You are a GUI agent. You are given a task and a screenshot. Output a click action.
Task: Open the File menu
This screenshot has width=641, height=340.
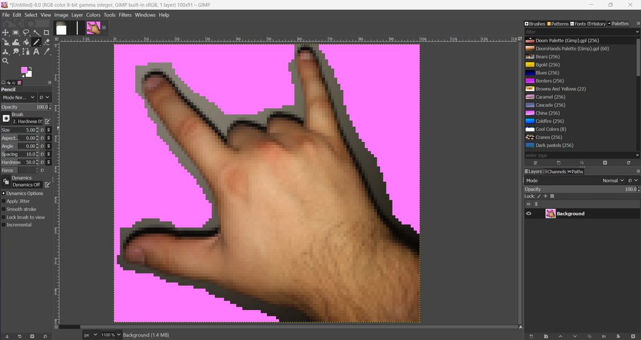coord(6,15)
